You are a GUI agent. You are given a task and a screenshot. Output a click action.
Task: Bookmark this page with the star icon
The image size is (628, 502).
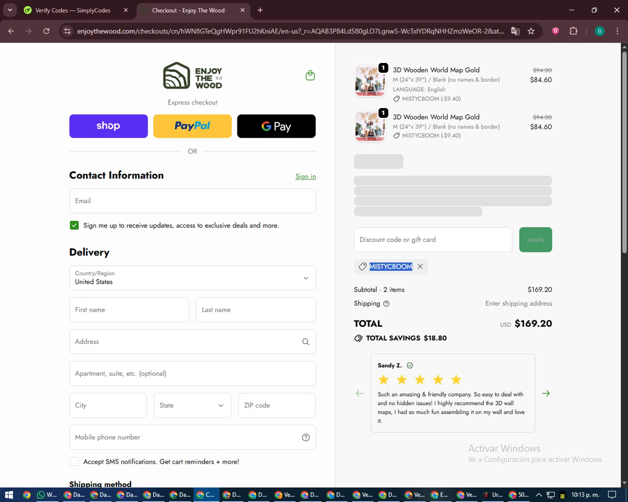tap(531, 31)
